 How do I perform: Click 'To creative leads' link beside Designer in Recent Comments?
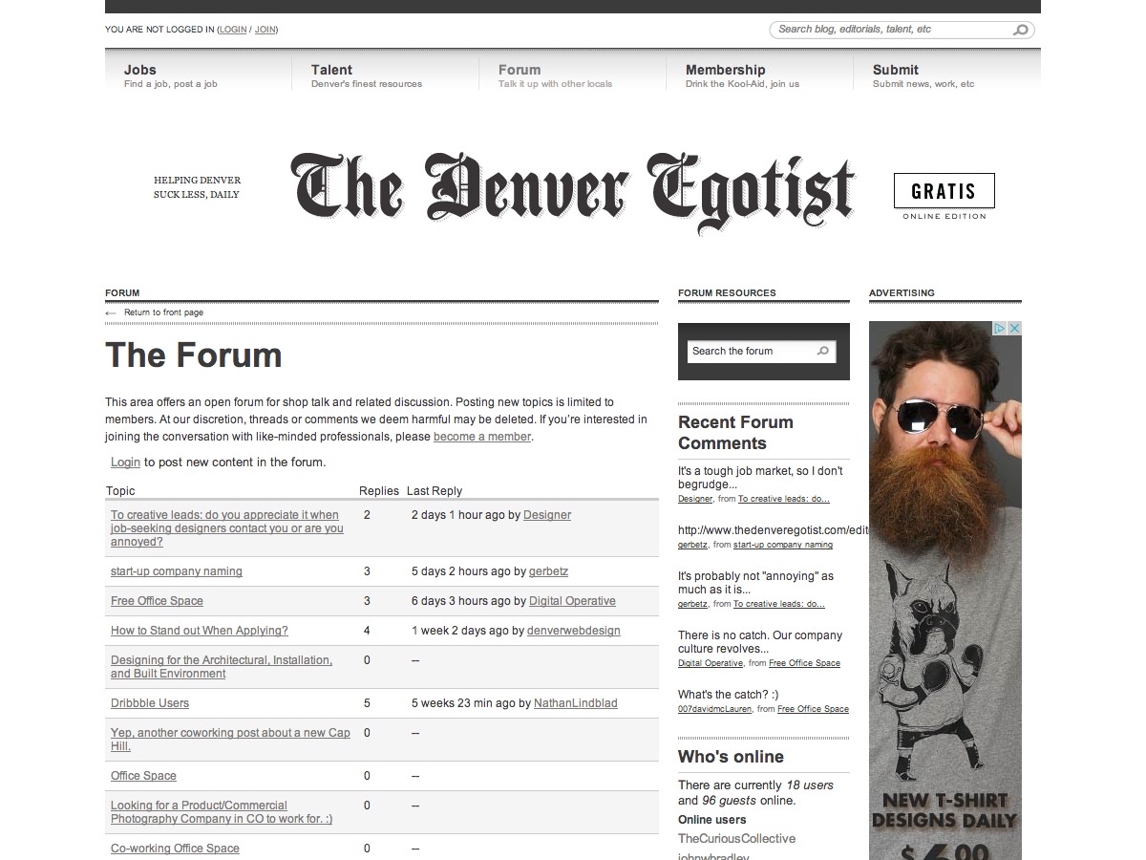[x=784, y=499]
